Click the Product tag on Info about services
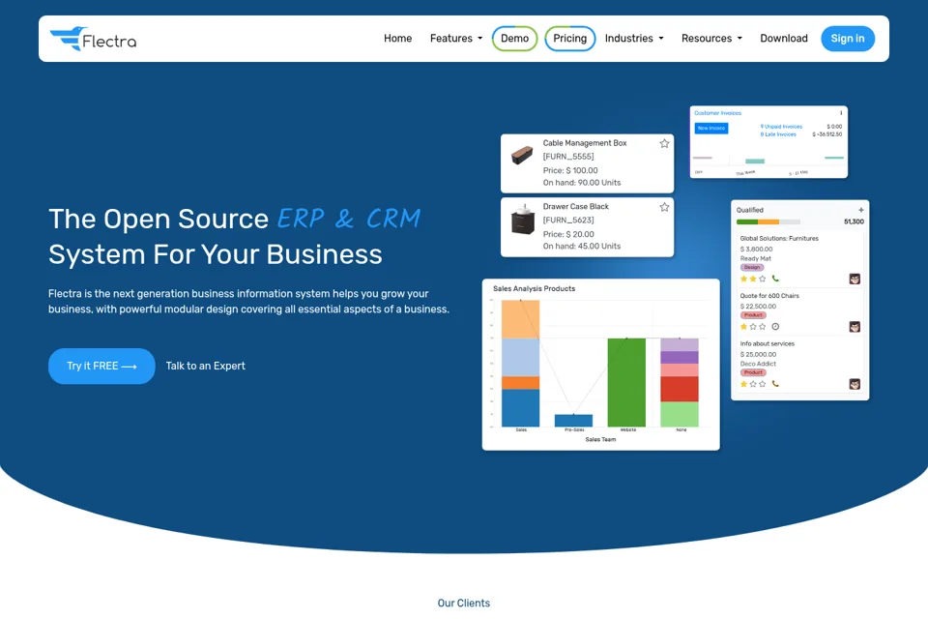 coord(753,372)
